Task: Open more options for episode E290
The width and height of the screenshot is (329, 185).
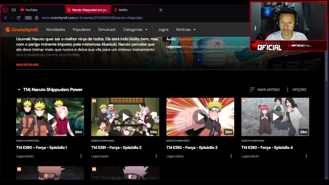Action: [x=81, y=156]
